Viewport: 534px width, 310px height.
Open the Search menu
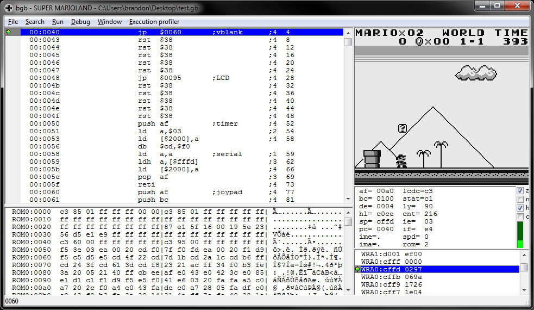35,22
